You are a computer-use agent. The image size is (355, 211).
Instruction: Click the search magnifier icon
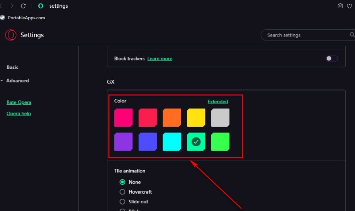352,35
